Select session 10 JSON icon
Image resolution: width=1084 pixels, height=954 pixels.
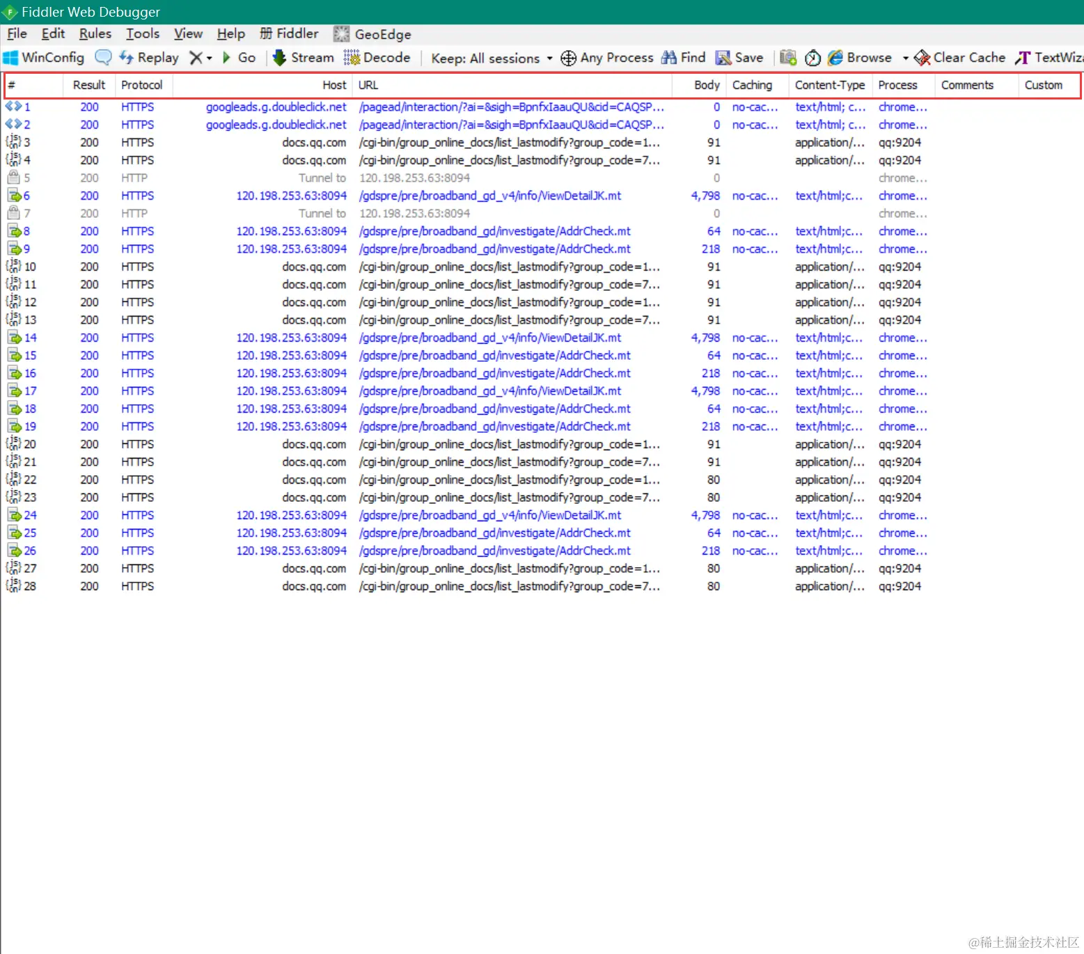pos(13,267)
